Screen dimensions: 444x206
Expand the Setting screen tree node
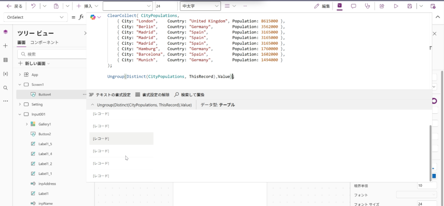click(x=20, y=105)
